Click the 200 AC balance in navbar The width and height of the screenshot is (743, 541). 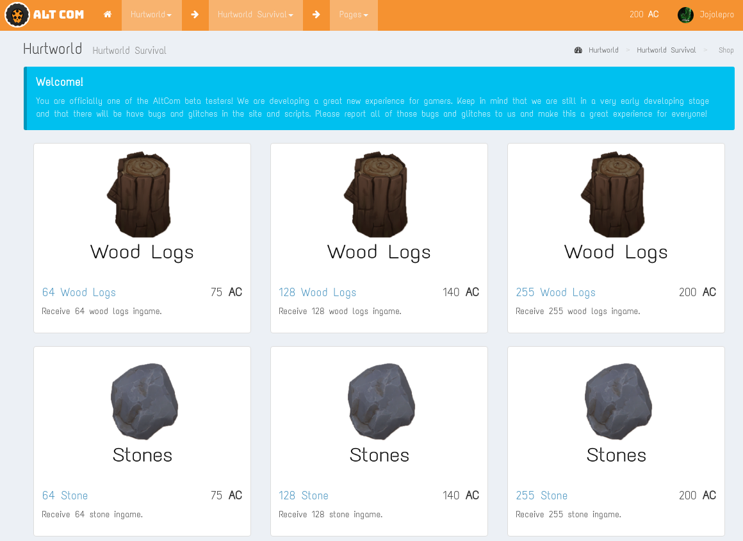pyautogui.click(x=644, y=14)
